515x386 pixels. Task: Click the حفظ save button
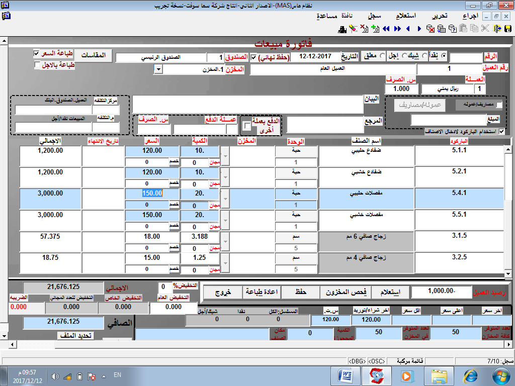(x=300, y=292)
